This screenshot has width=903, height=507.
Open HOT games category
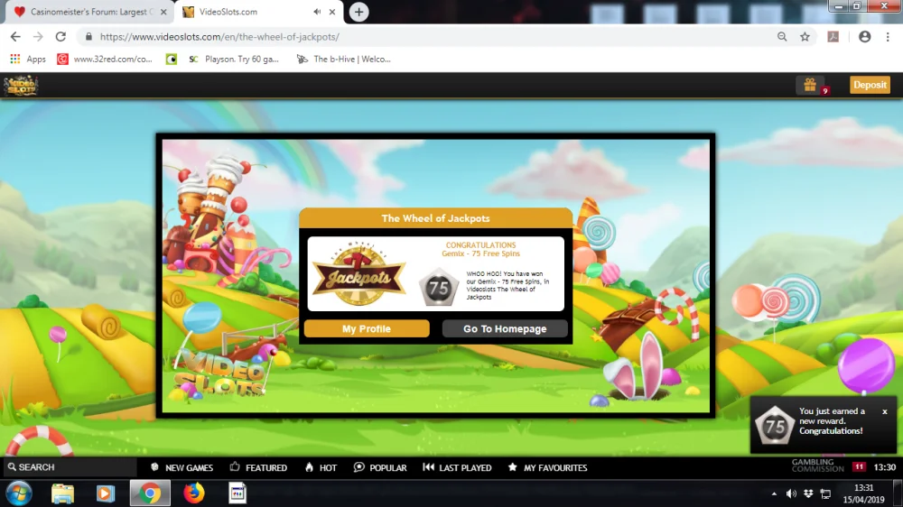321,467
